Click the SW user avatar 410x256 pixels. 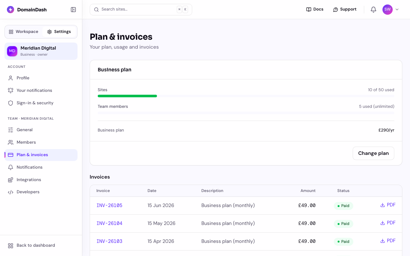388,10
